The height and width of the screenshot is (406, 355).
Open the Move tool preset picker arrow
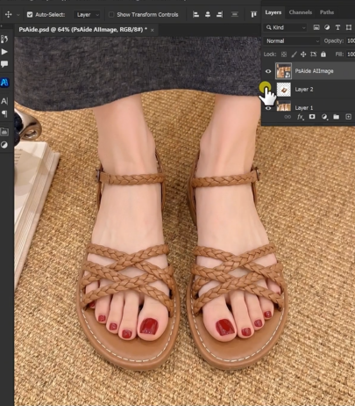[18, 15]
